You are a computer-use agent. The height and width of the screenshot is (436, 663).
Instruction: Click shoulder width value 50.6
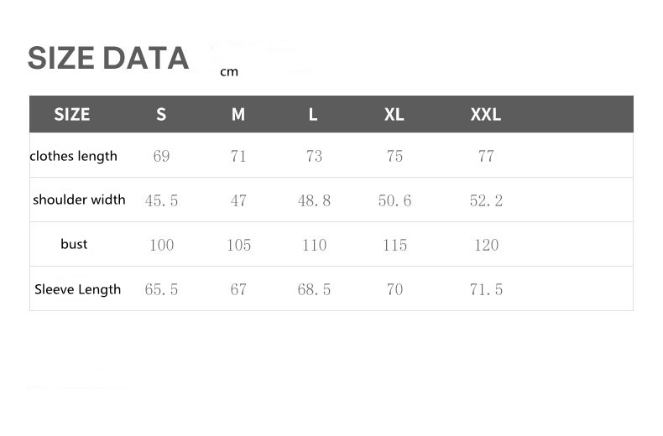pyautogui.click(x=394, y=201)
